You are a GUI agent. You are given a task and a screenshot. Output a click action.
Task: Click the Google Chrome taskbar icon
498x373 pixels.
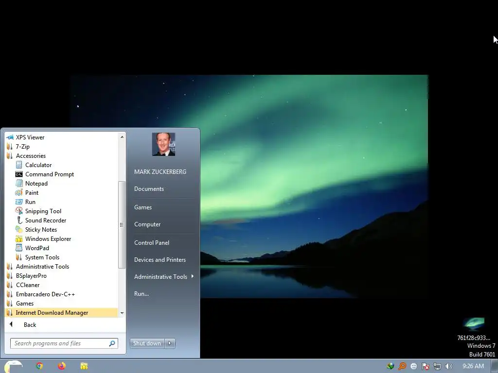click(x=39, y=366)
